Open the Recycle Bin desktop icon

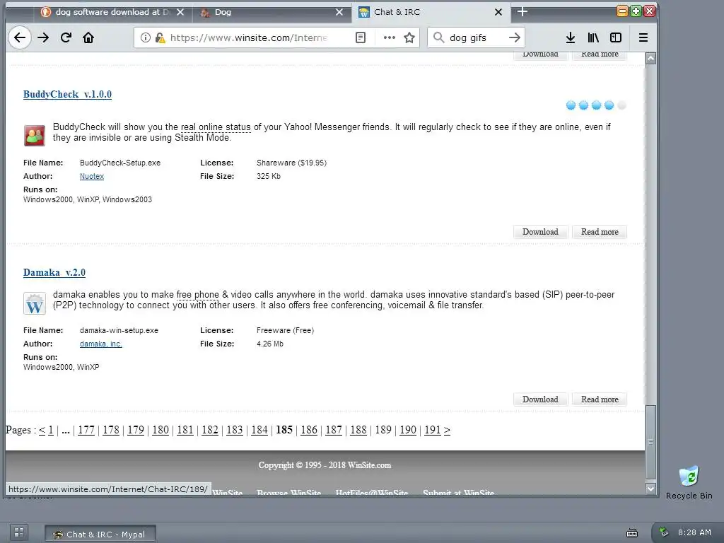pos(689,482)
